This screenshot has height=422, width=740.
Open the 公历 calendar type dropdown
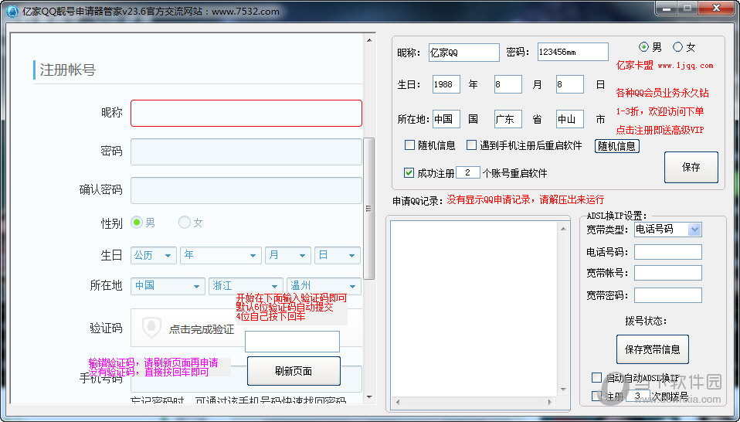[x=154, y=255]
